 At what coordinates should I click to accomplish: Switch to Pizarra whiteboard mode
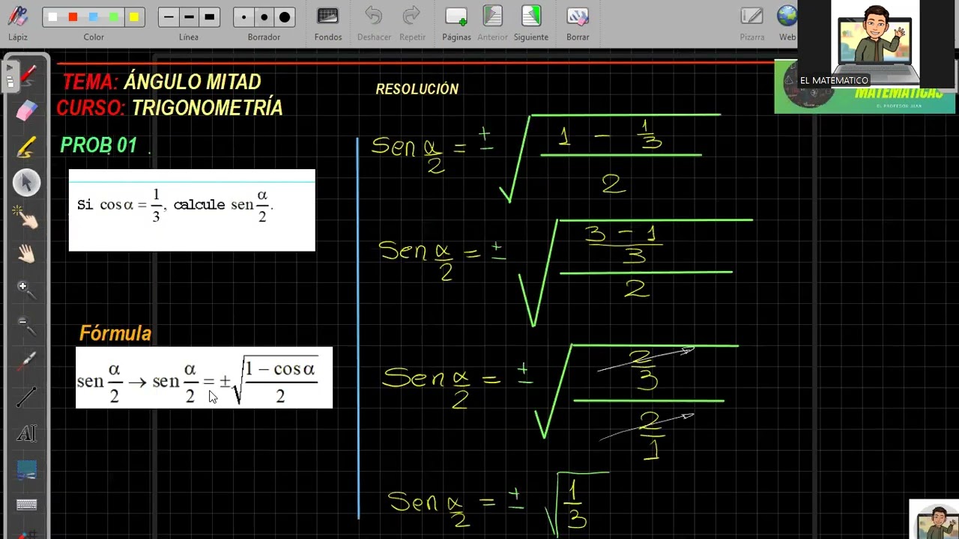tap(752, 23)
